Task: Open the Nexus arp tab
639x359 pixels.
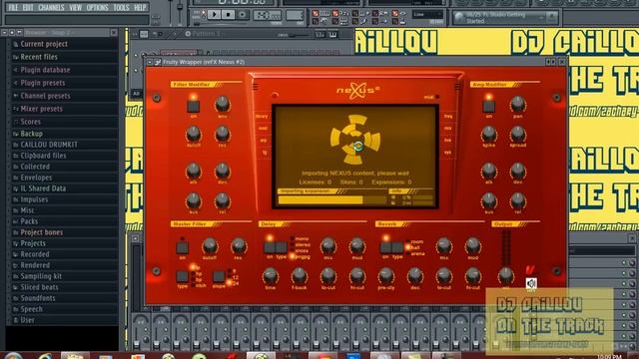Action: click(x=264, y=141)
